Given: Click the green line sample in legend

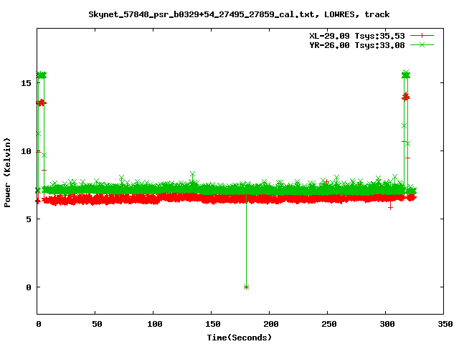Looking at the screenshot, I should pyautogui.click(x=422, y=45).
